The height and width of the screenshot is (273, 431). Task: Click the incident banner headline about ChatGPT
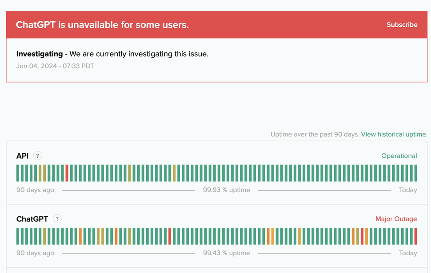coord(102,25)
